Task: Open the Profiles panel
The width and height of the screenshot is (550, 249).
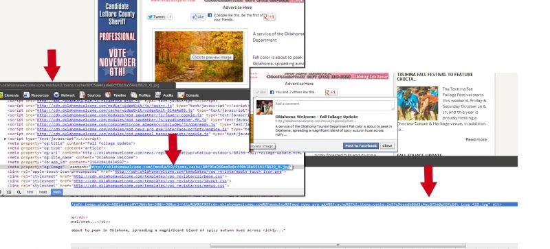Action: 141,95
